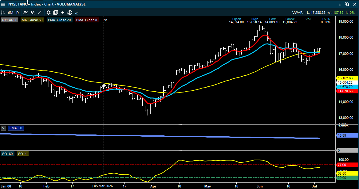Click the 05 Mar 2026 date marker
This screenshot has width=359, height=189.
pyautogui.click(x=104, y=186)
